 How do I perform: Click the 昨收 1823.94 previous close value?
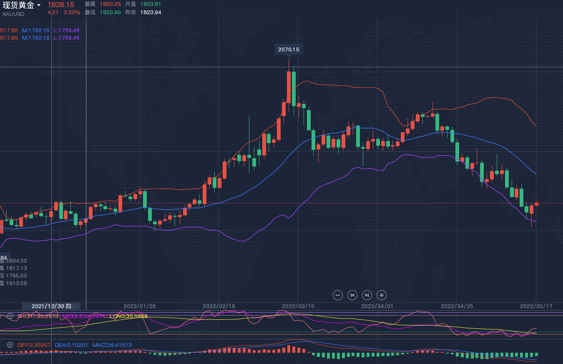151,12
